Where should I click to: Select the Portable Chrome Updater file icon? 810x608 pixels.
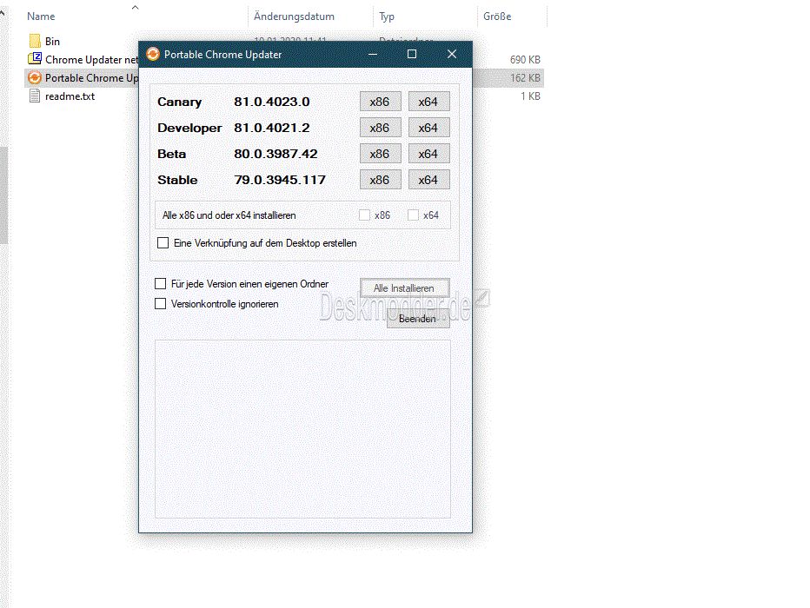pyautogui.click(x=35, y=78)
